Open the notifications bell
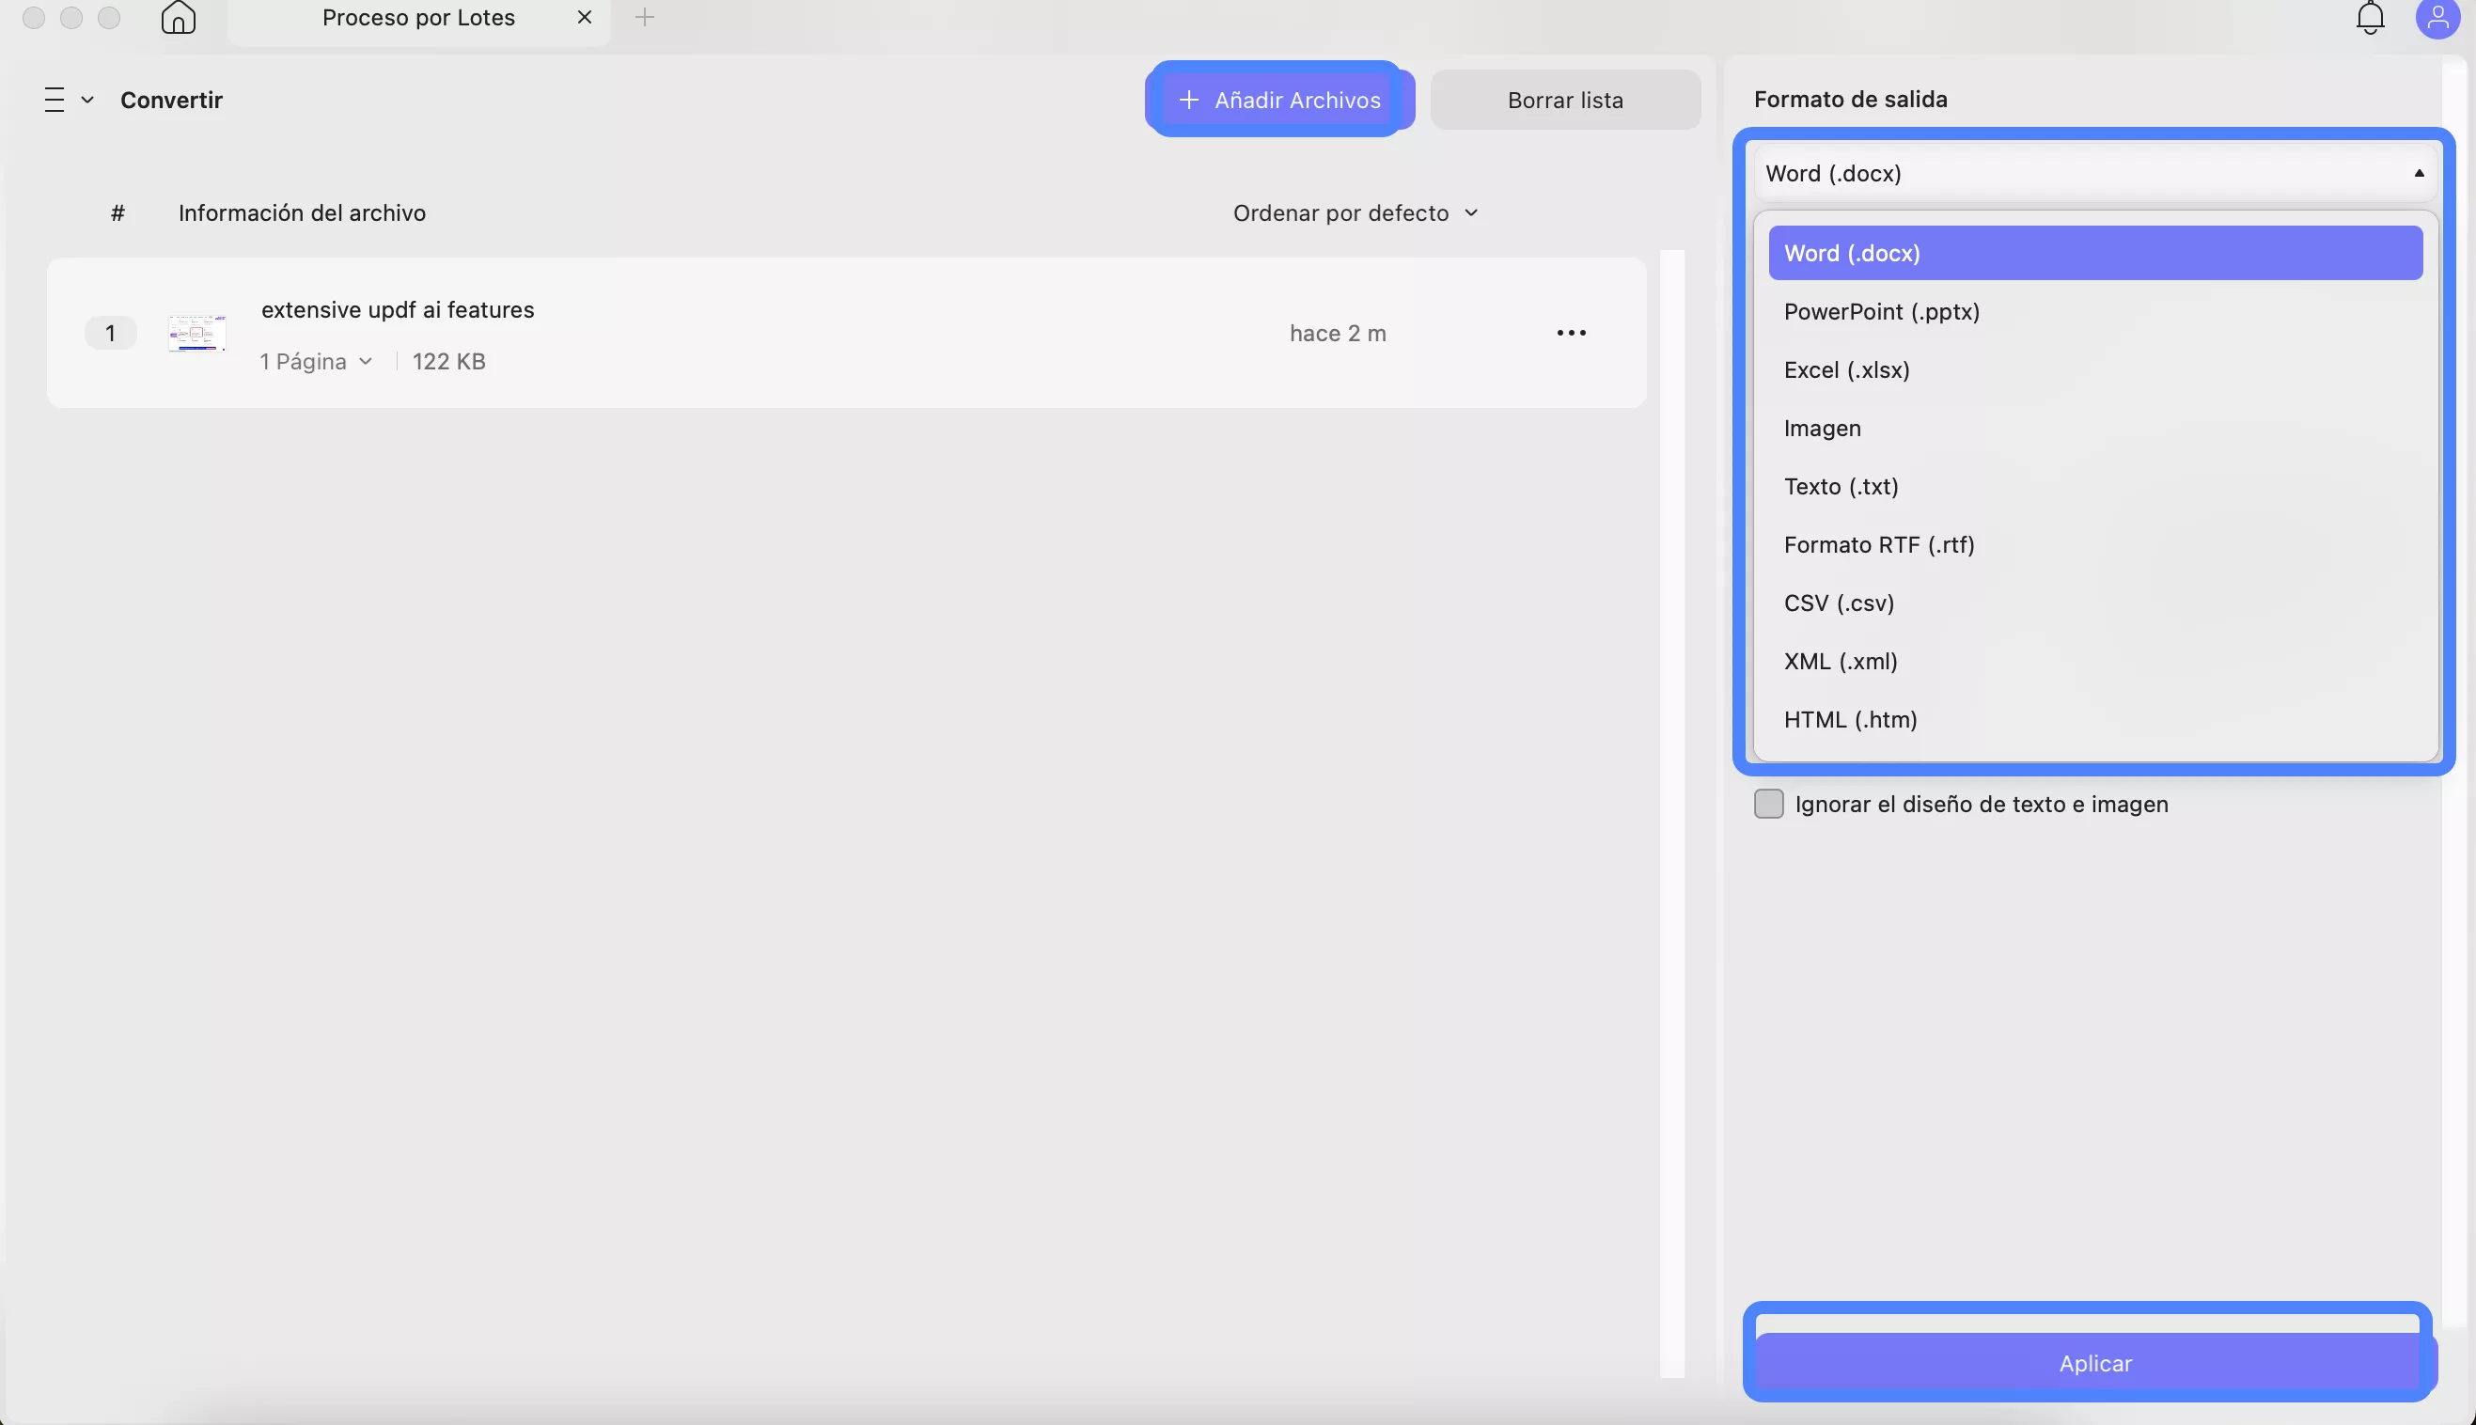This screenshot has height=1425, width=2476. click(2370, 18)
